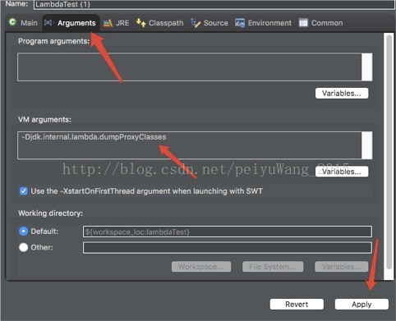Viewport: 396px width, 321px height.
Task: Click the Program arguments box scrollbar
Action: point(367,67)
